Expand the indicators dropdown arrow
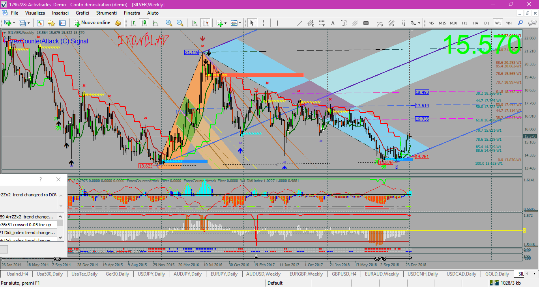Viewport: 539px width, 287px height. [x=225, y=23]
